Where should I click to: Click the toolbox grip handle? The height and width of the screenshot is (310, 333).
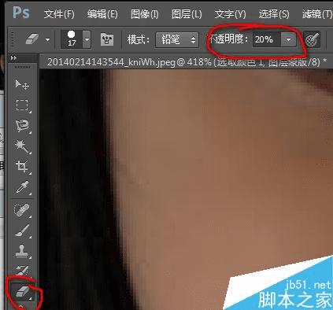pos(22,68)
